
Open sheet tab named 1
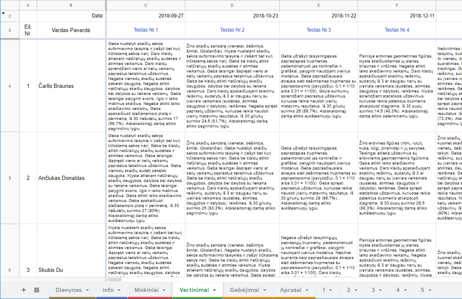[x=327, y=290]
